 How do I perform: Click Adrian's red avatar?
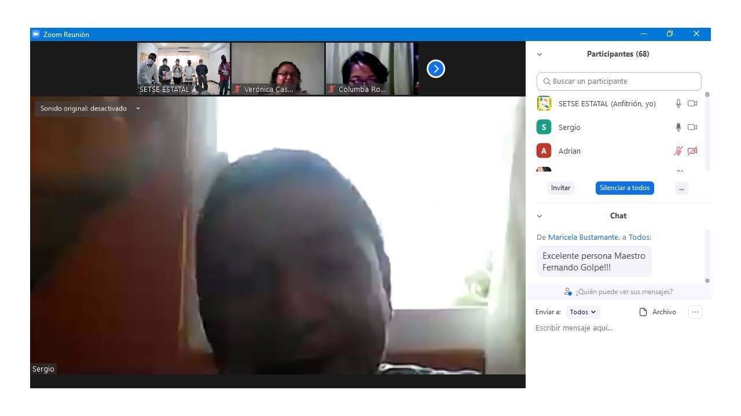pos(544,151)
